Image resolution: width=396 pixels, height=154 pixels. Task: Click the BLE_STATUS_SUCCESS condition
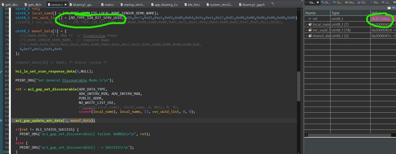pos(56,130)
